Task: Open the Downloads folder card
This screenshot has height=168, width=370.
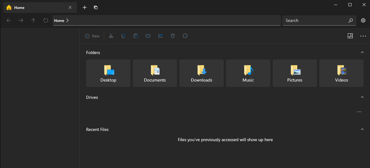Action: (201, 73)
